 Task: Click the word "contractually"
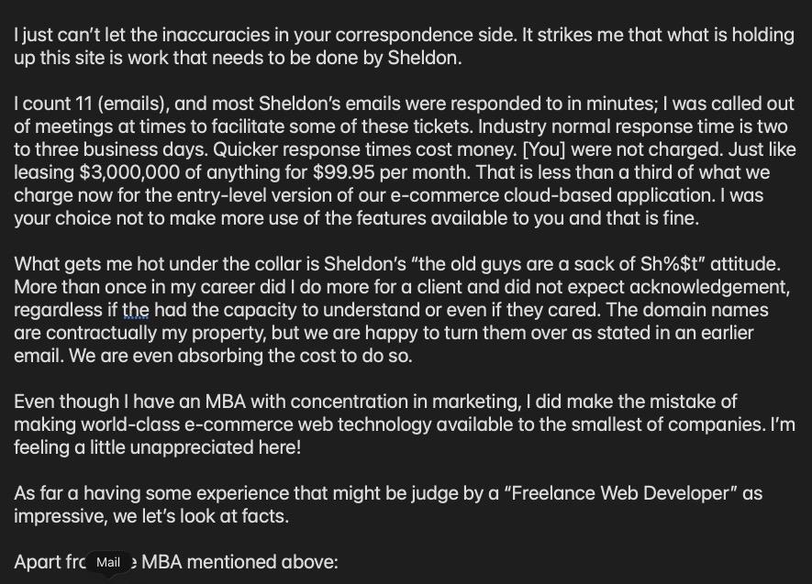click(x=99, y=333)
